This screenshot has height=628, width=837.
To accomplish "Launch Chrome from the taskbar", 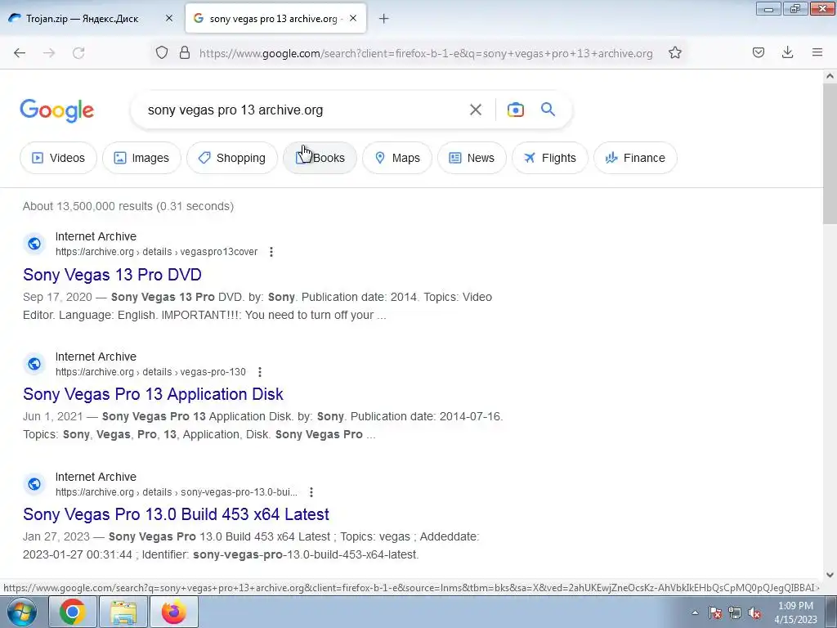I will pos(72,612).
